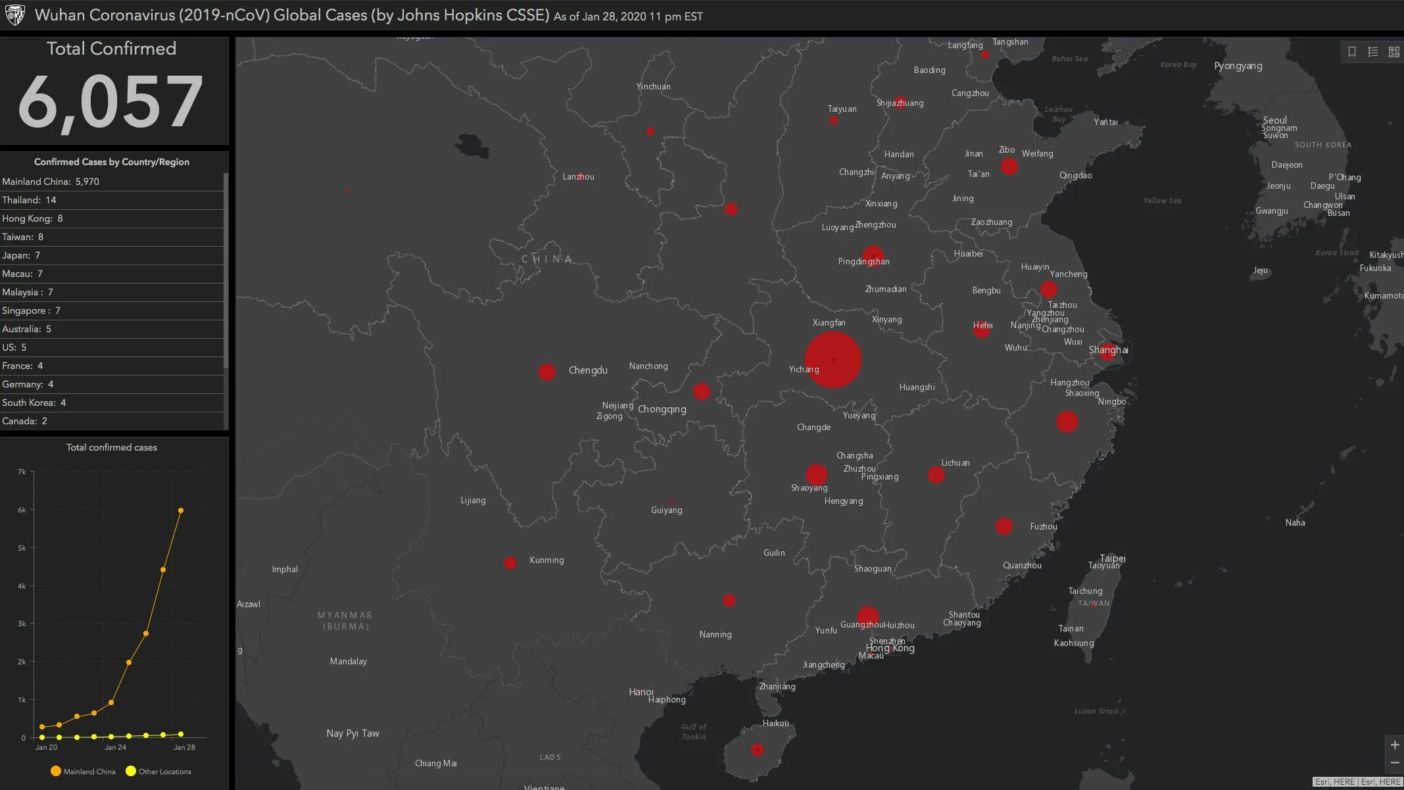Open the map legend icon
This screenshot has width=1404, height=790.
tap(1373, 52)
